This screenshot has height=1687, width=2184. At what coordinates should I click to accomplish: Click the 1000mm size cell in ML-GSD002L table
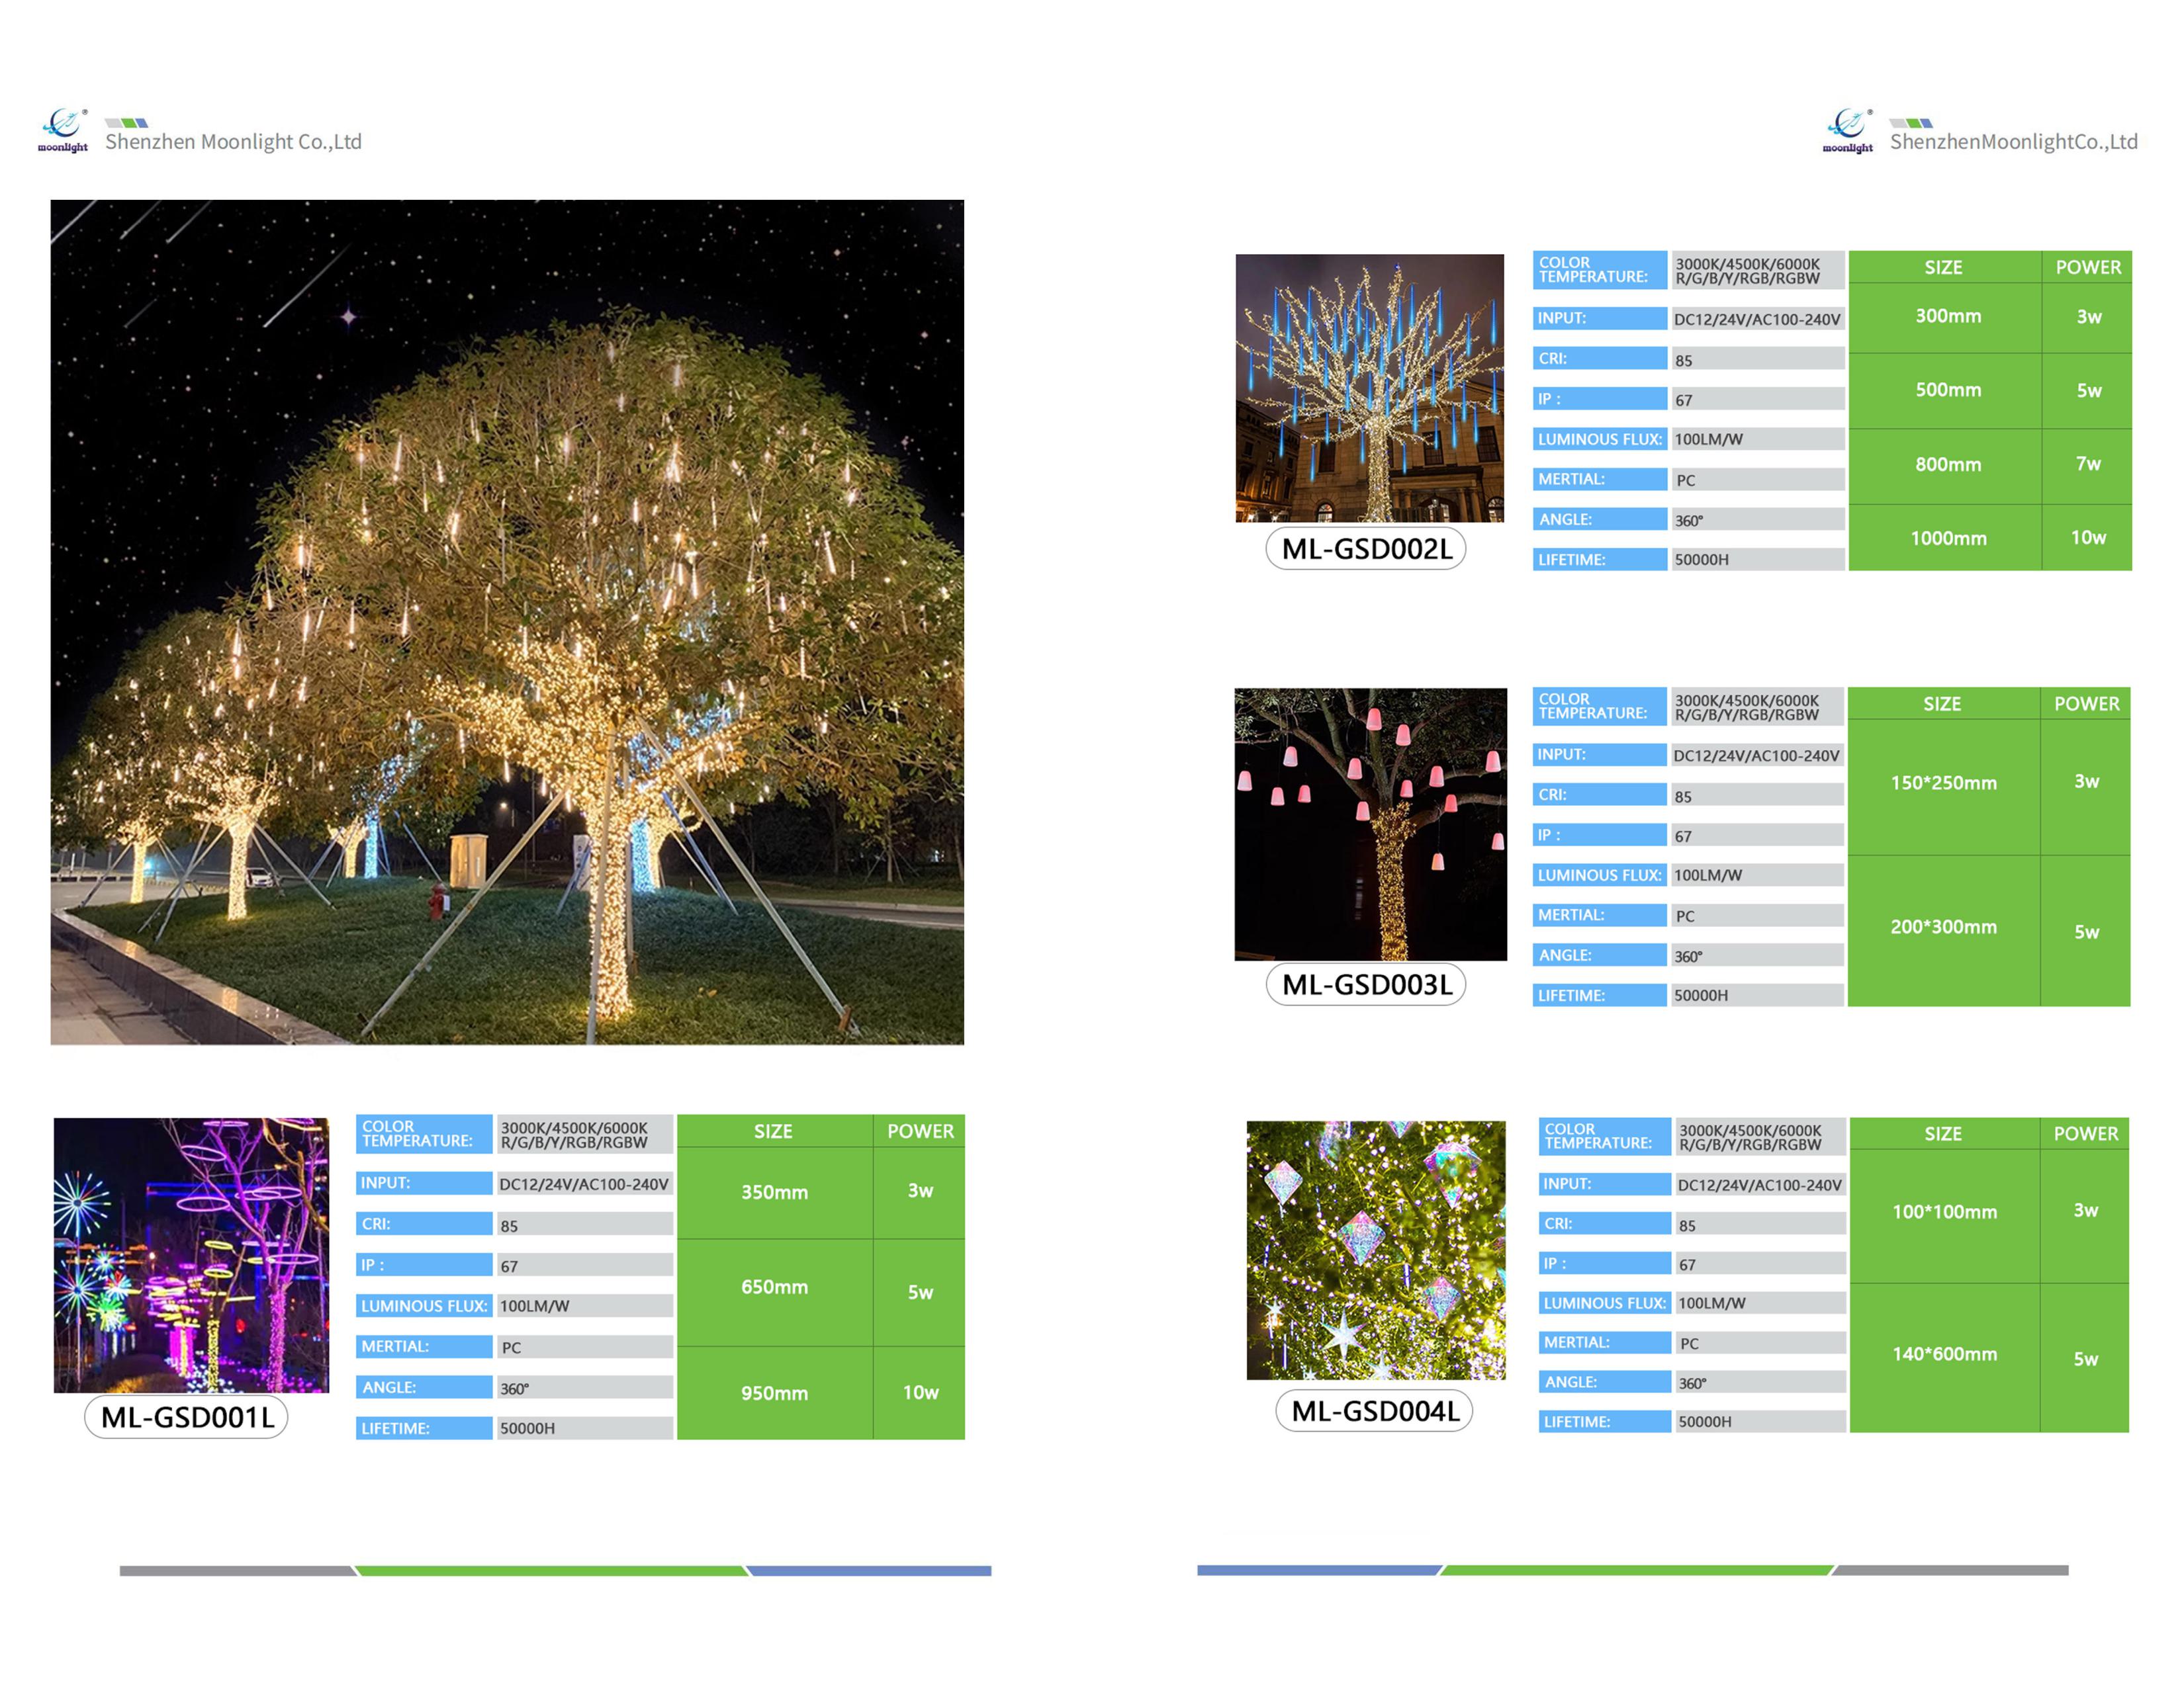(x=1947, y=539)
